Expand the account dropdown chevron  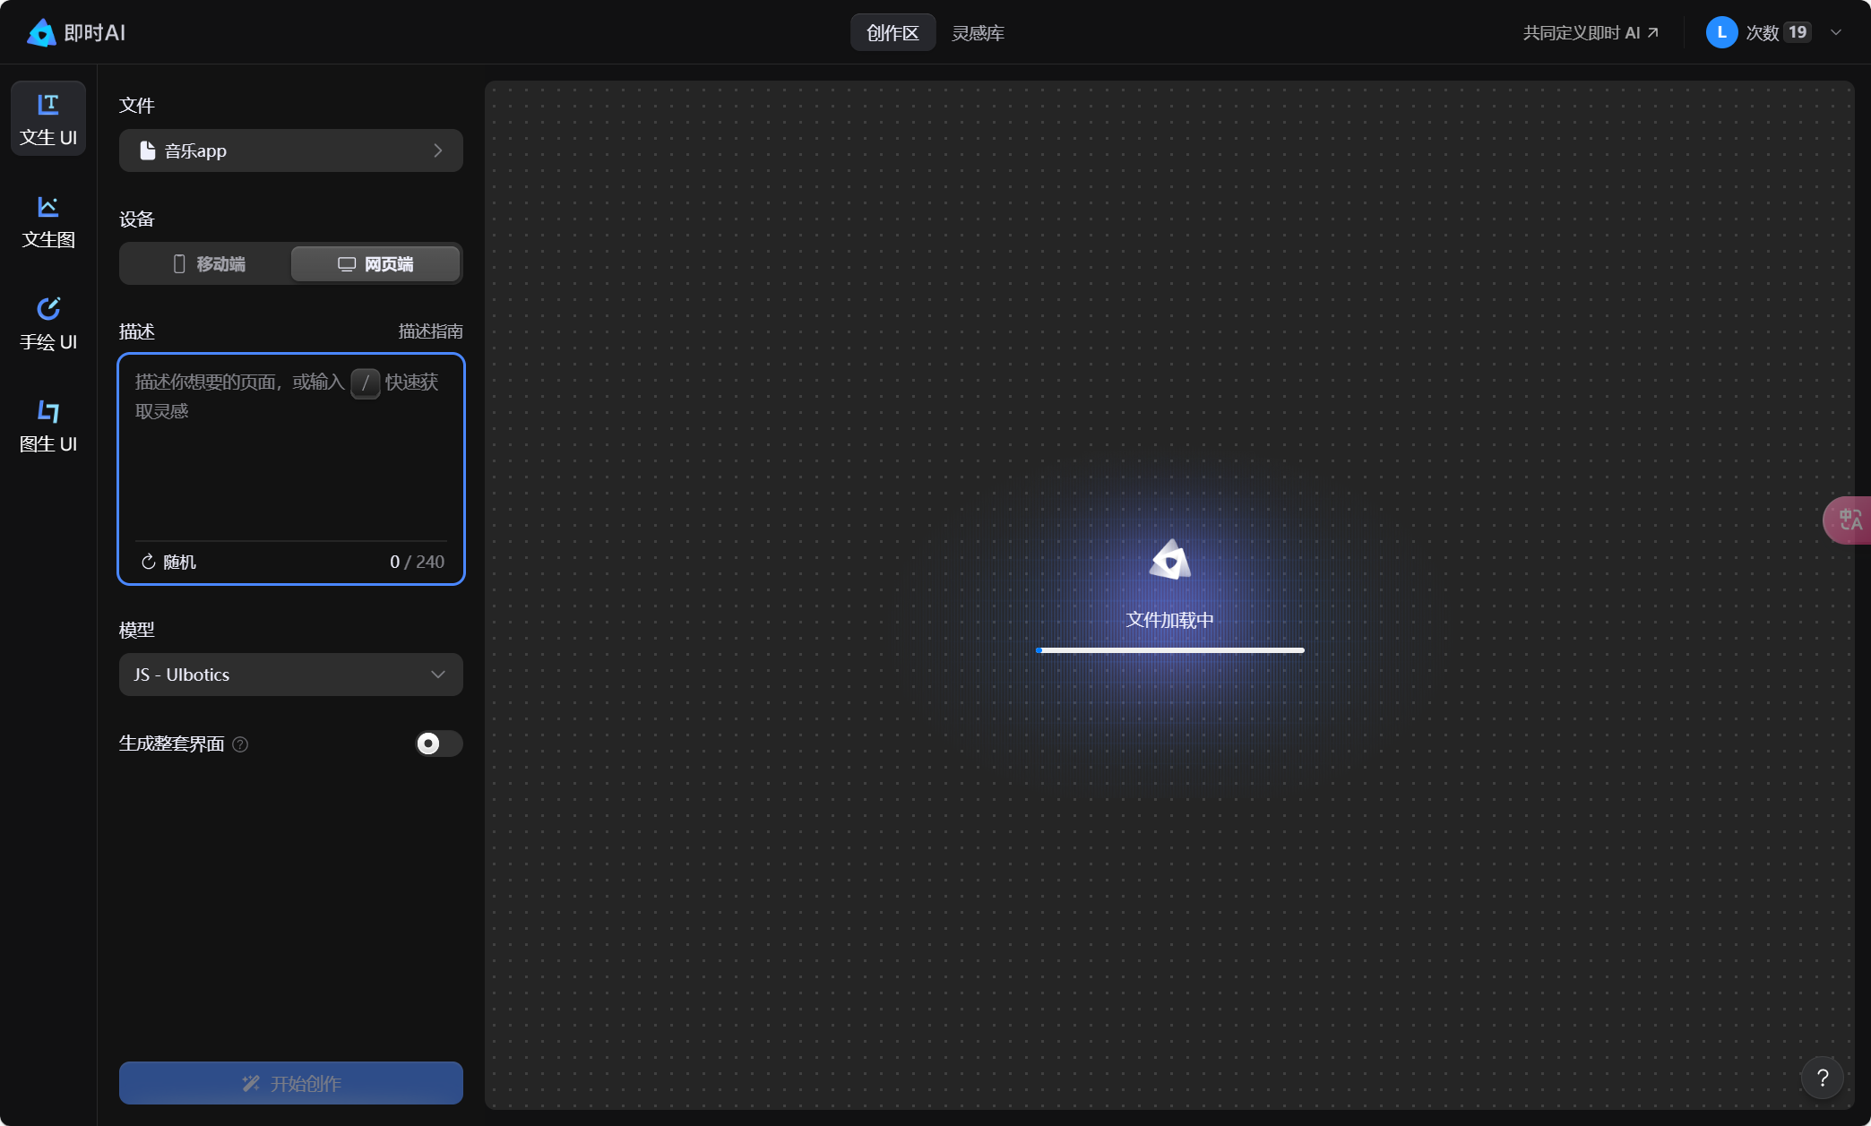point(1836,32)
